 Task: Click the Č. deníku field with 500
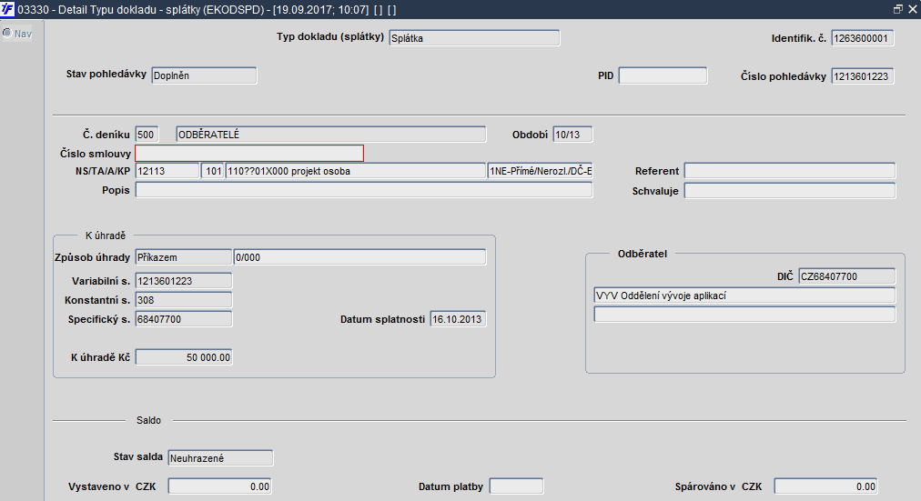click(147, 135)
